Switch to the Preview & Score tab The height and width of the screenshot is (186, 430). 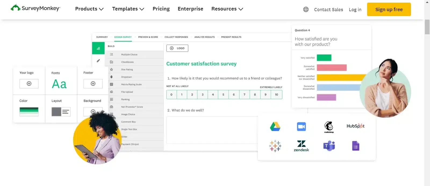[148, 37]
